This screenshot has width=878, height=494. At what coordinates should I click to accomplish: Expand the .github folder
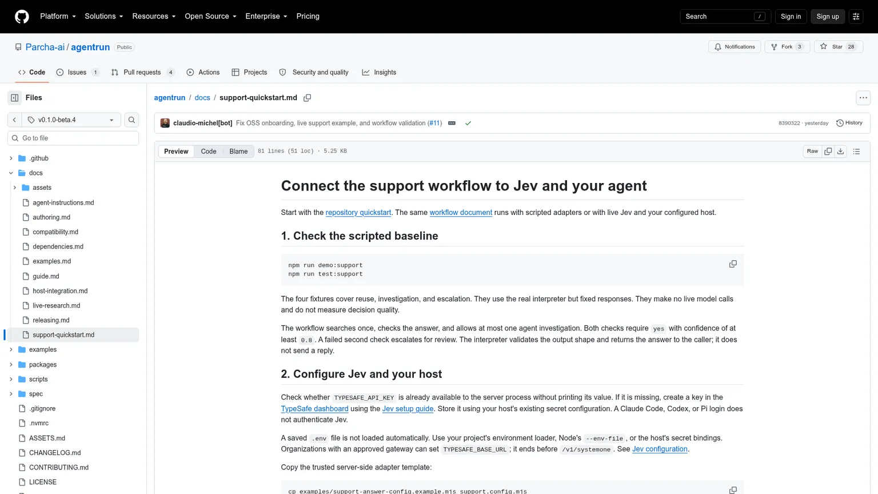click(x=11, y=158)
